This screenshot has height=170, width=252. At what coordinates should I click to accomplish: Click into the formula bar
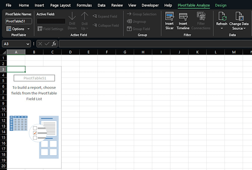155,44
